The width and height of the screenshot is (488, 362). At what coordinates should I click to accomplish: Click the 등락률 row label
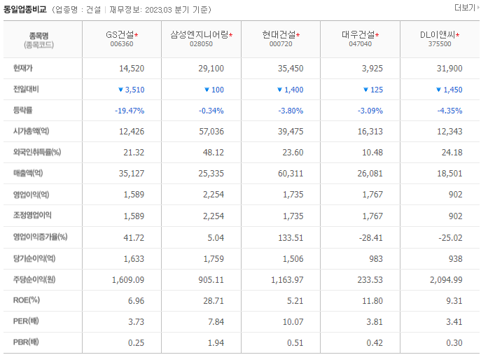pos(22,110)
